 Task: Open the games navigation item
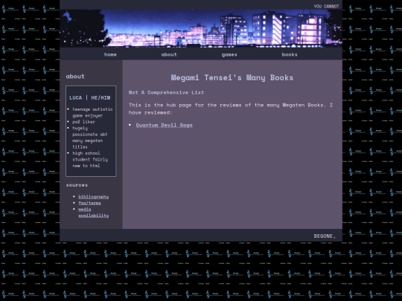[x=229, y=54]
